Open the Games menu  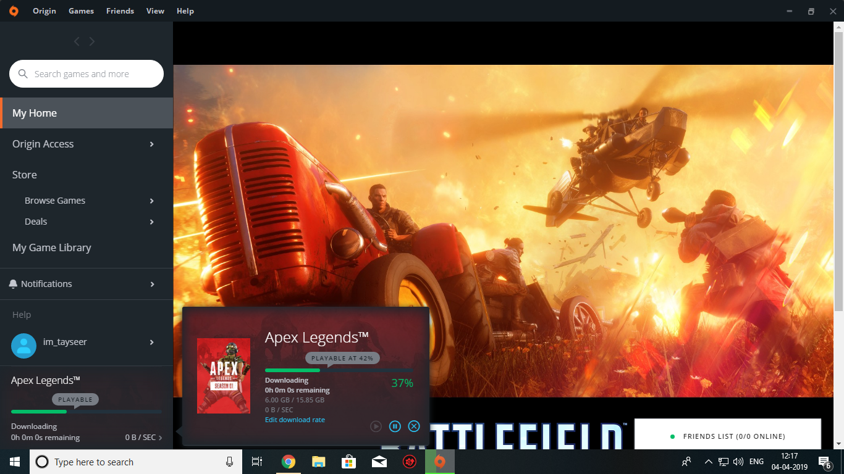[x=81, y=11]
